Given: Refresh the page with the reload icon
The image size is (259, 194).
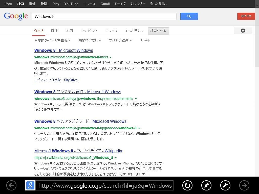Looking at the screenshot, I should coord(187,185).
